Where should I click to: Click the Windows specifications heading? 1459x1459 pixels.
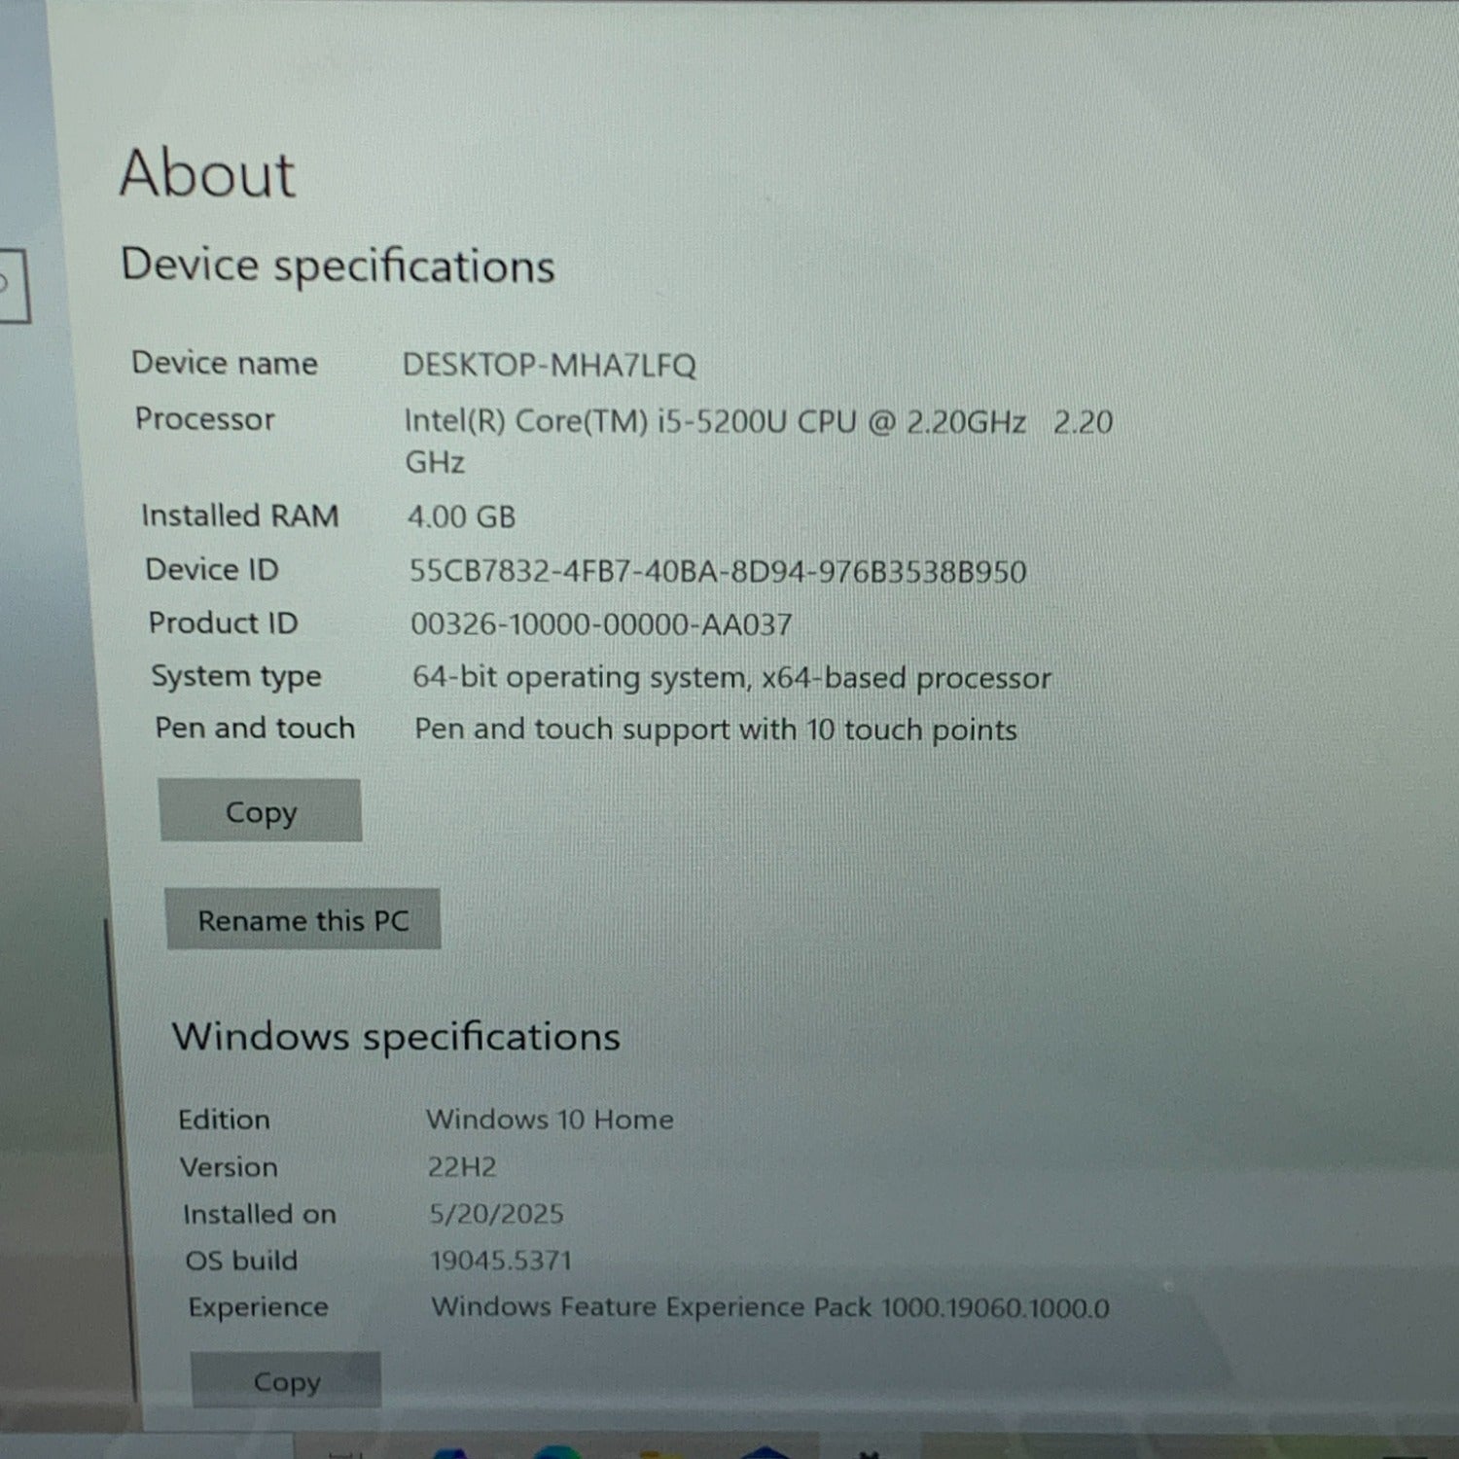pos(396,1037)
